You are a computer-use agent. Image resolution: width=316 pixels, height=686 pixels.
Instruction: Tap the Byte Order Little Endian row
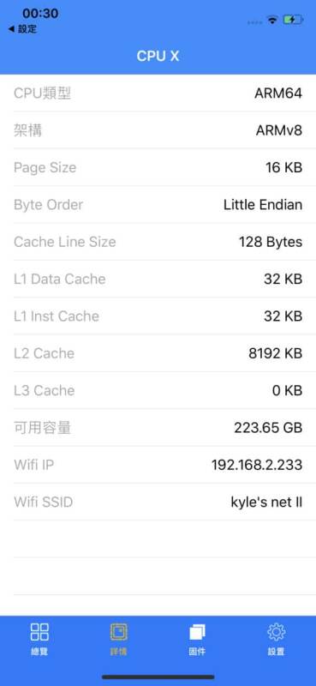158,204
